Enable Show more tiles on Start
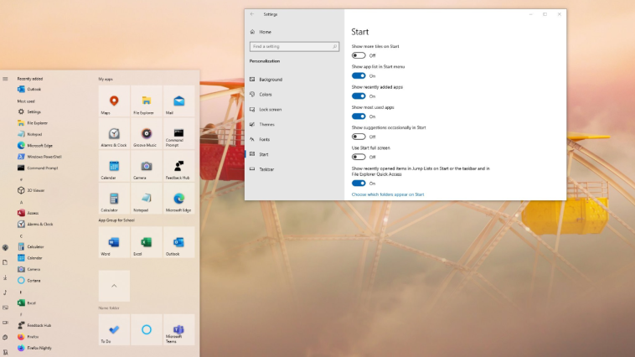This screenshot has width=635, height=357. (x=359, y=55)
